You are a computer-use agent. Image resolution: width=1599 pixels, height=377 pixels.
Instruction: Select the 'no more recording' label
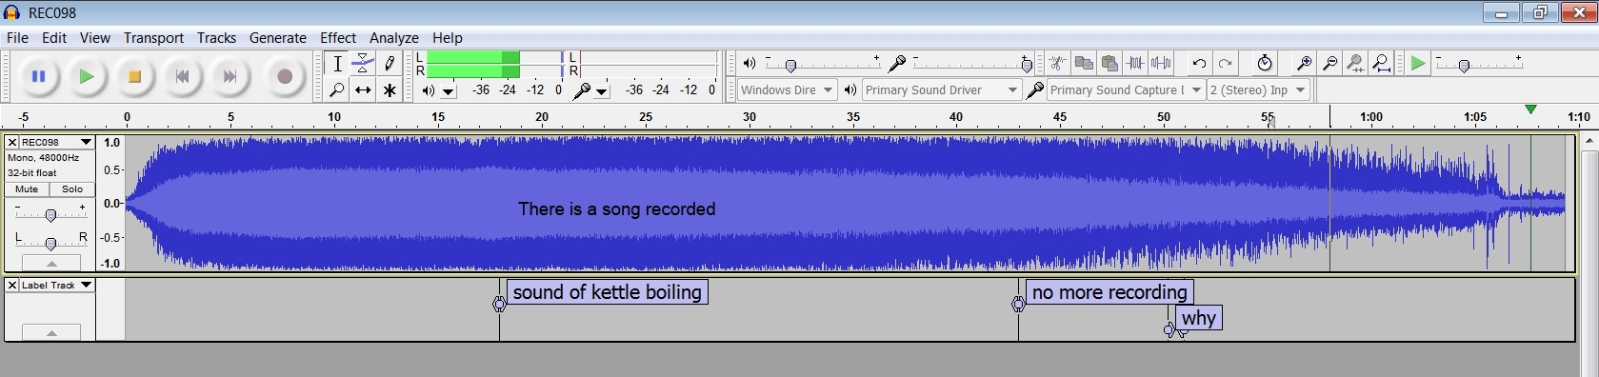point(1109,292)
